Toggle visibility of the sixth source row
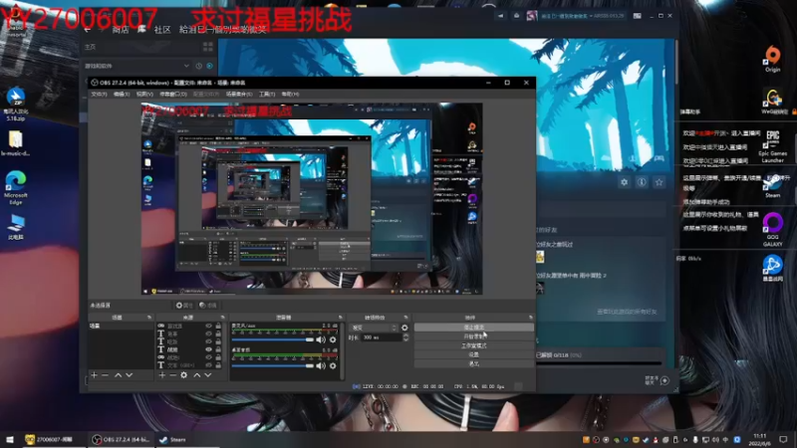The height and width of the screenshot is (448, 797). click(x=208, y=364)
